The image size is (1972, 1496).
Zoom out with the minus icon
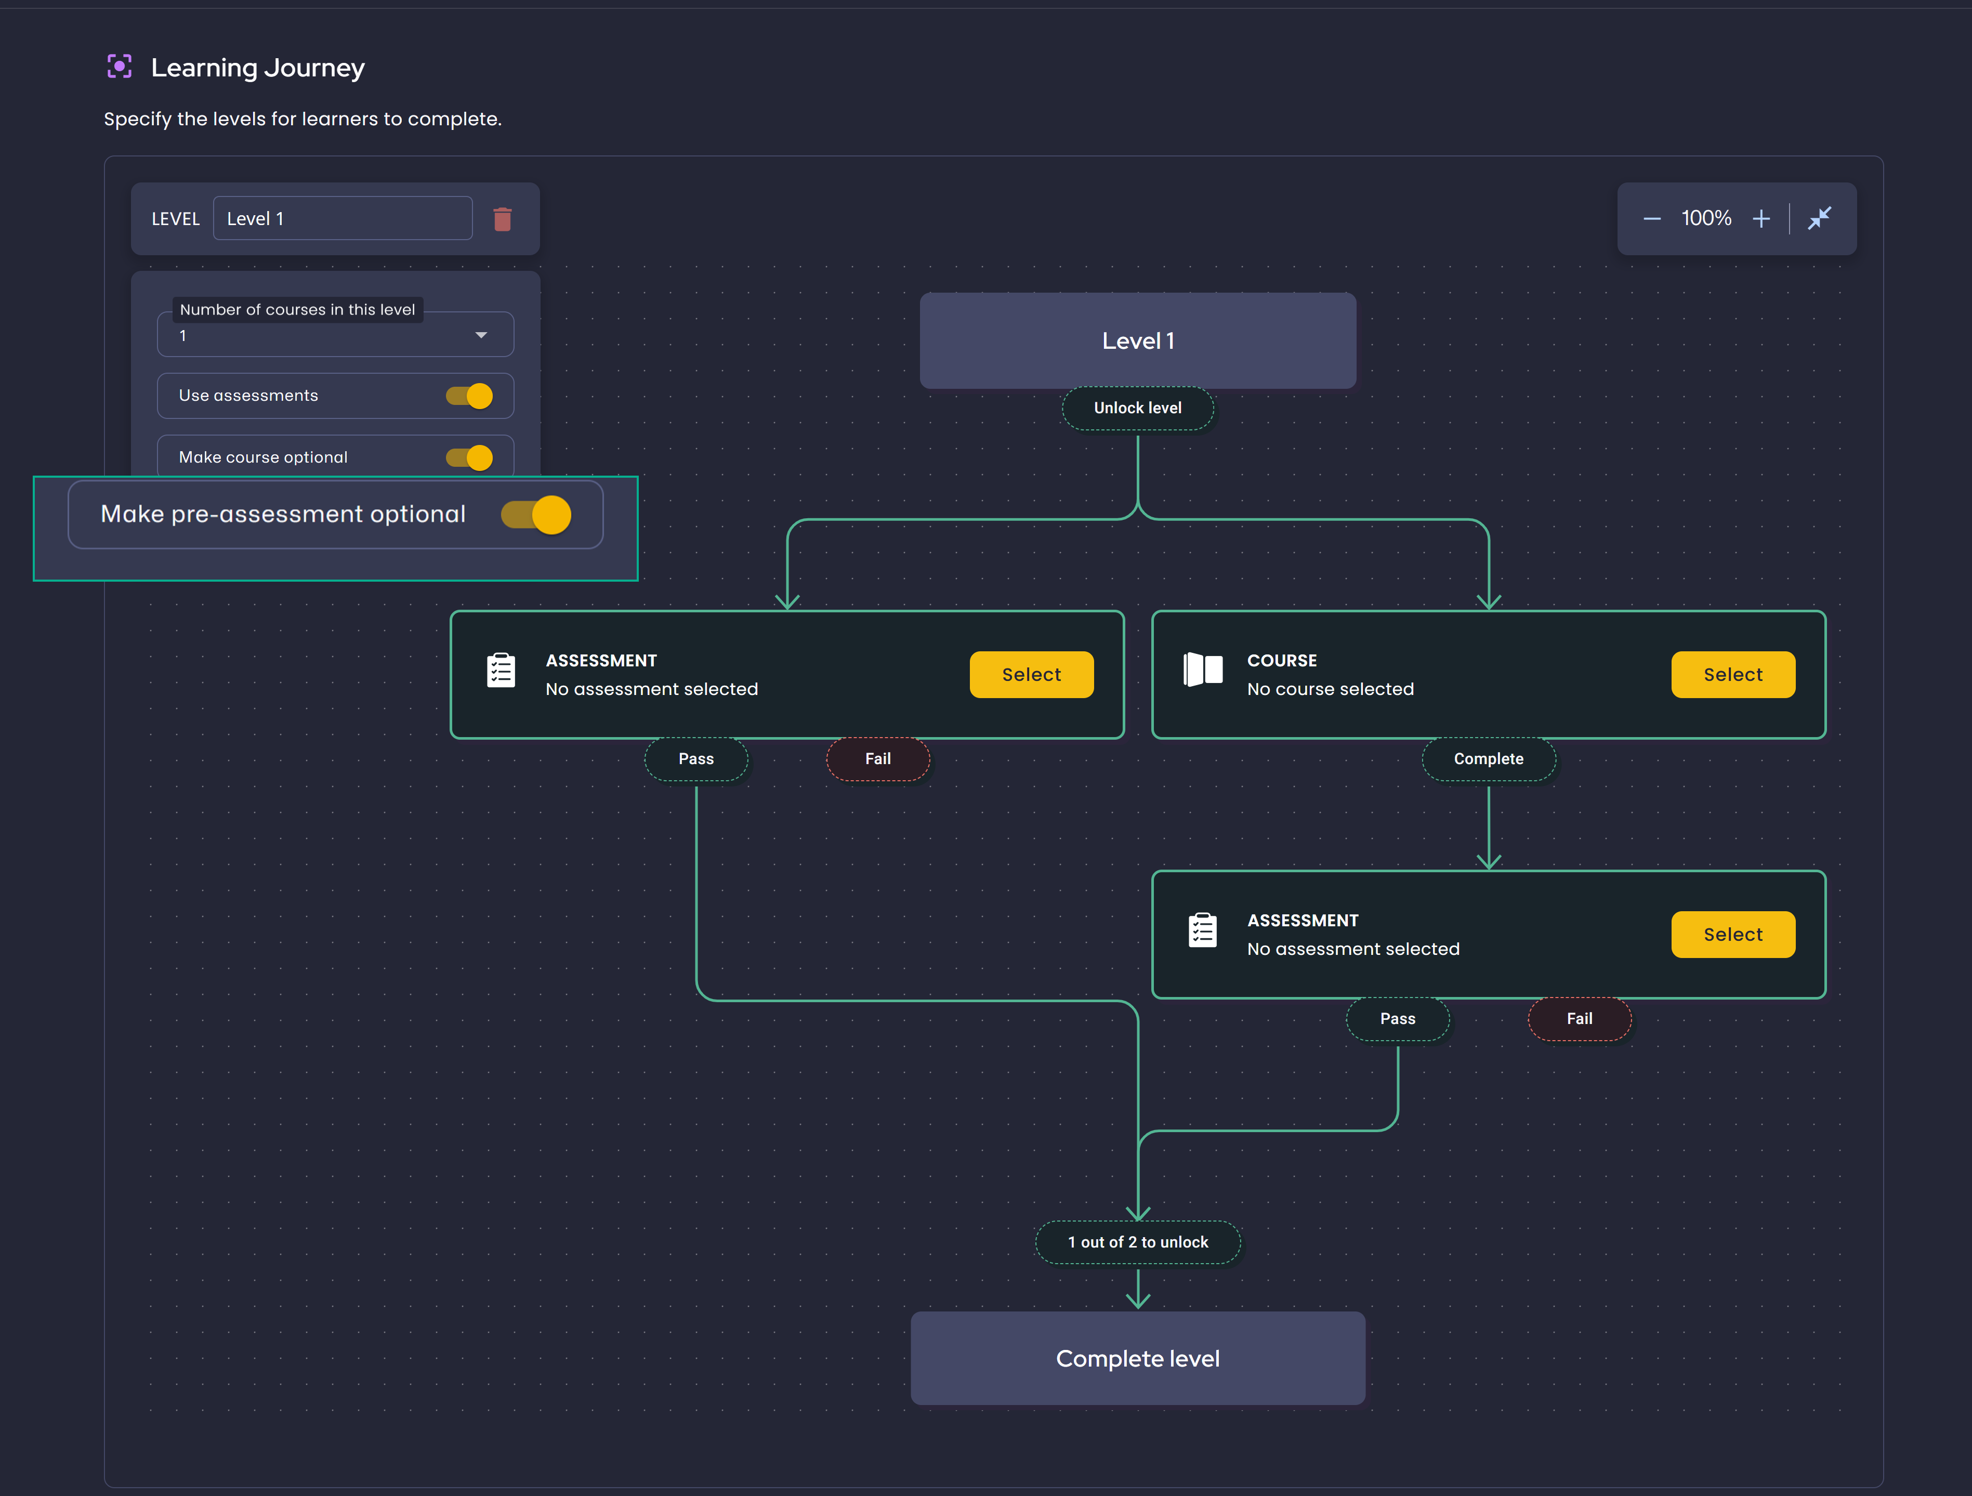pyautogui.click(x=1651, y=217)
